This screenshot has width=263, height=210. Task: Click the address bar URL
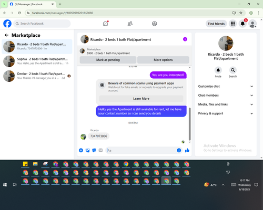(63, 13)
